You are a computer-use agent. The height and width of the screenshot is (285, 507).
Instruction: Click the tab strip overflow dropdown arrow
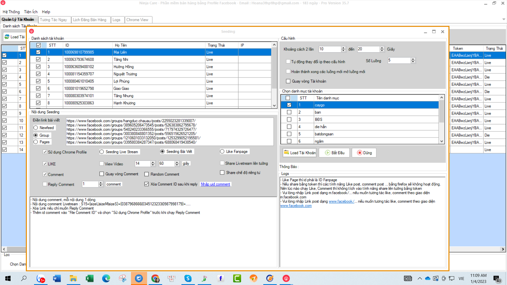(504, 19)
